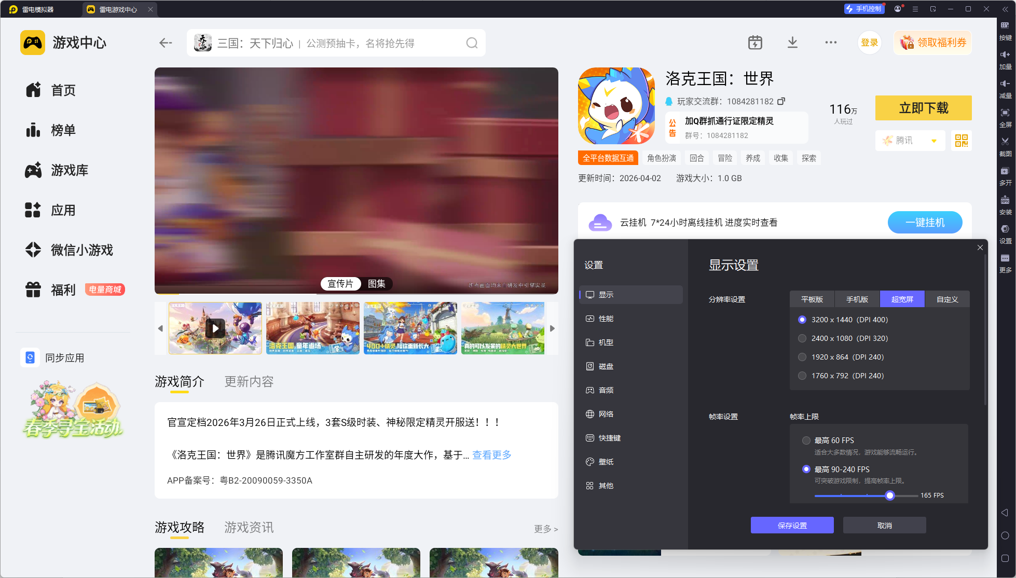Screen dimensions: 1016x578
Task: Open the multi-instance (多开) icon
Action: pos(1005,171)
